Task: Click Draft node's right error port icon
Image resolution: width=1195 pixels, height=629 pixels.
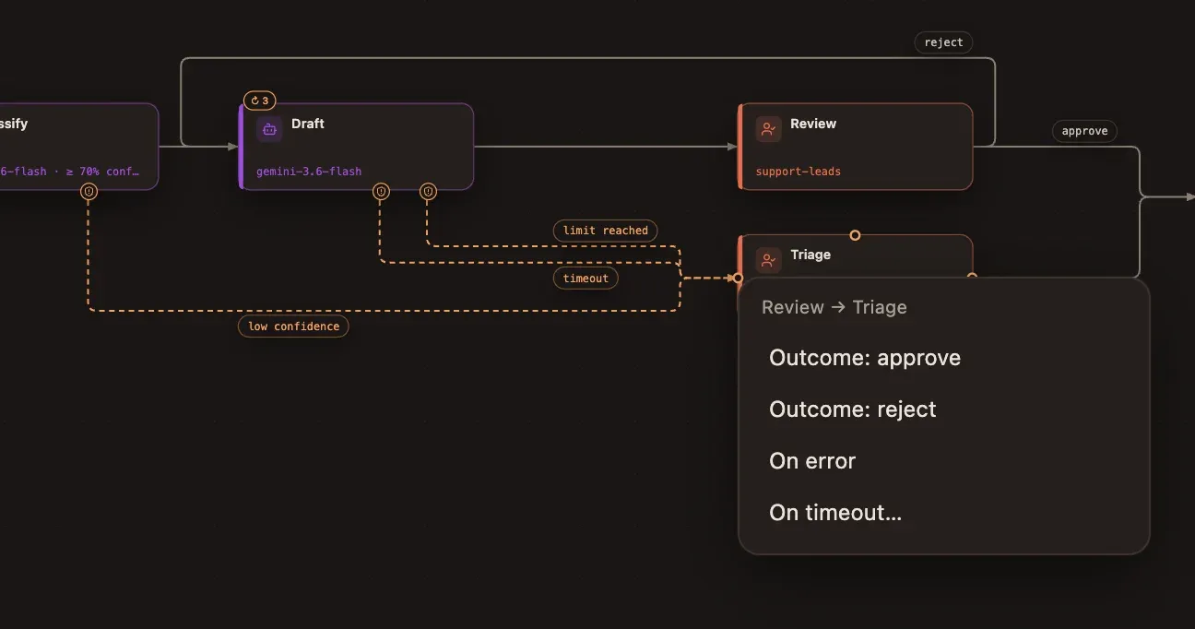Action: (x=428, y=191)
